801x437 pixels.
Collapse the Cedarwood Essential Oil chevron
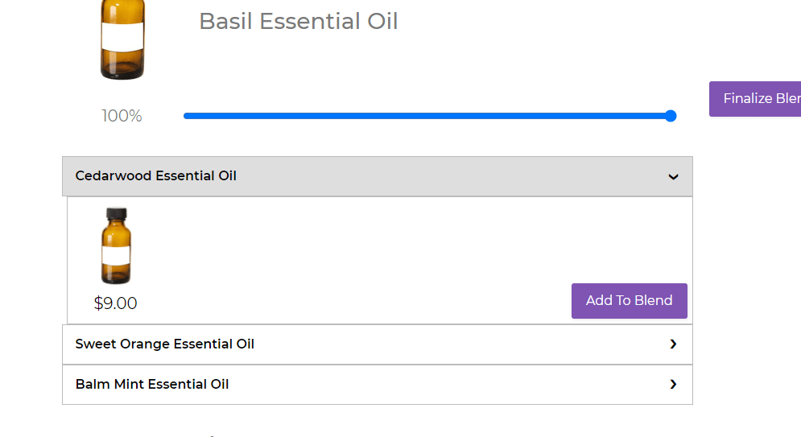point(673,177)
